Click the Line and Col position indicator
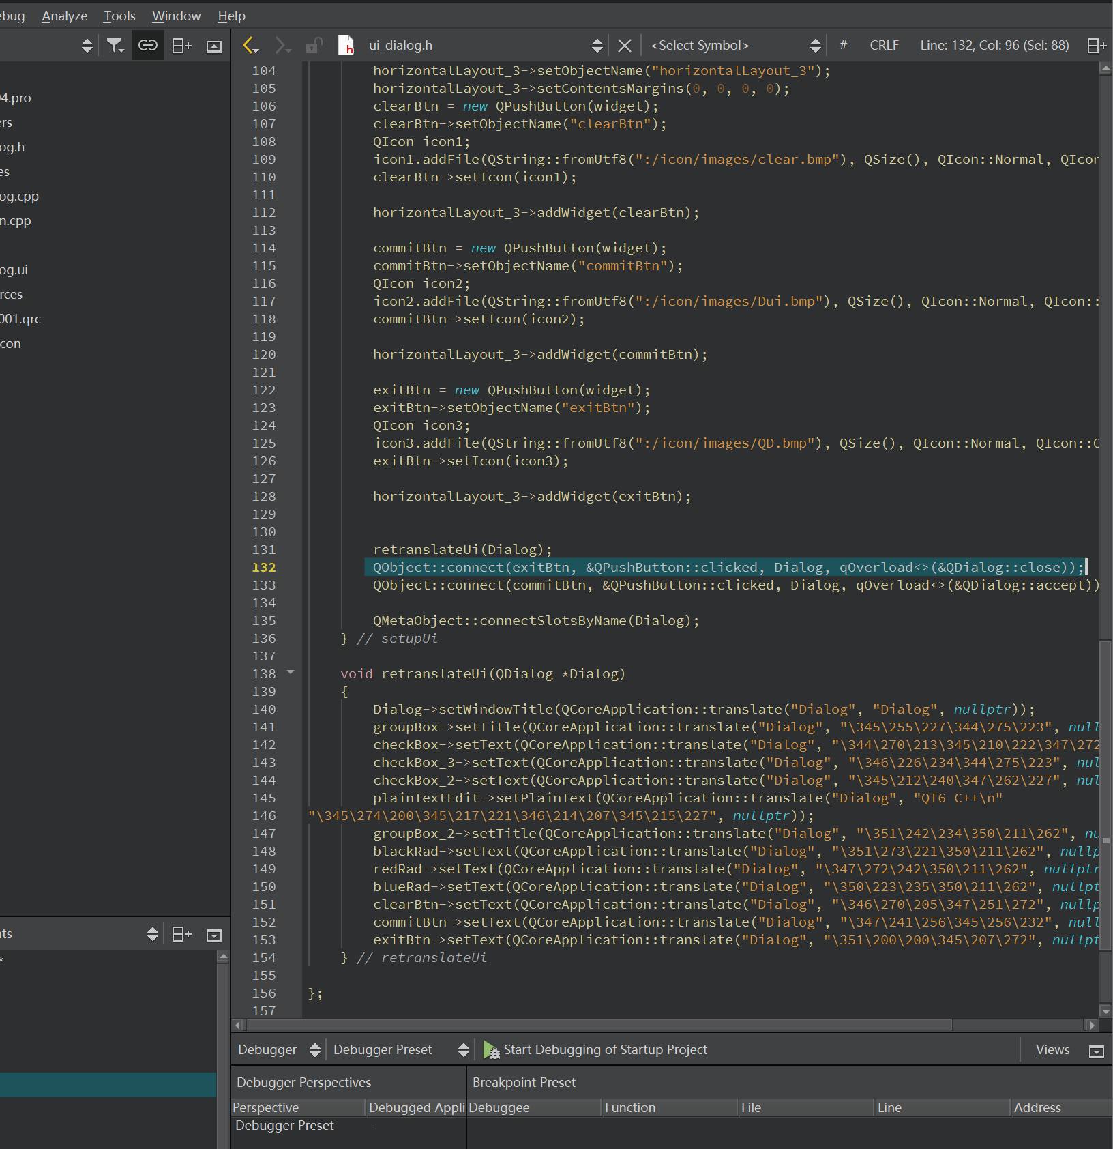 coord(994,46)
